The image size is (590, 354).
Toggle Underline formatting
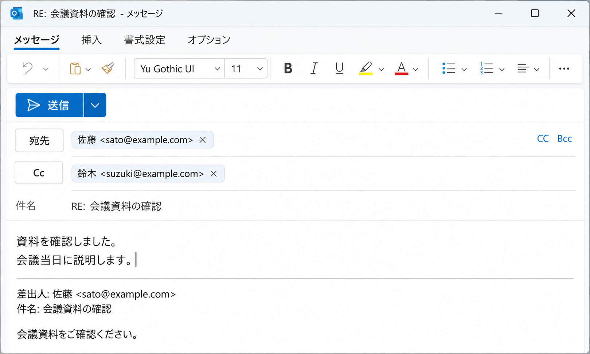[x=339, y=68]
